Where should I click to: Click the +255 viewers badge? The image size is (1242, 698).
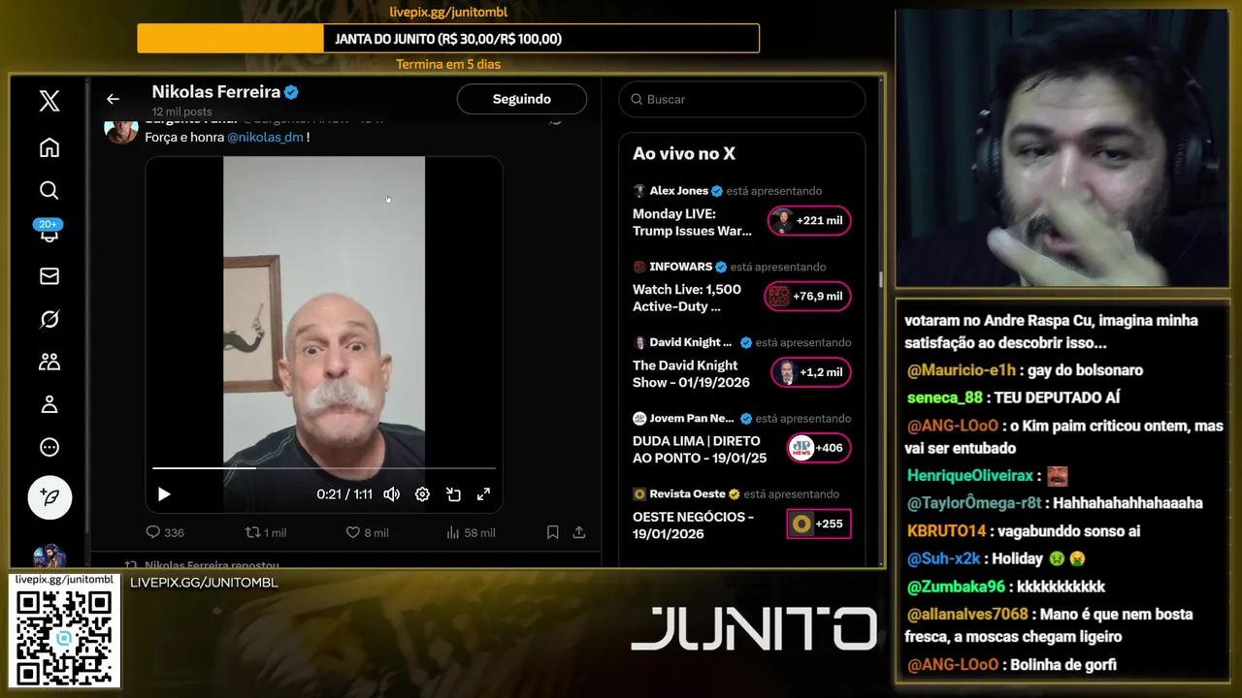point(819,523)
